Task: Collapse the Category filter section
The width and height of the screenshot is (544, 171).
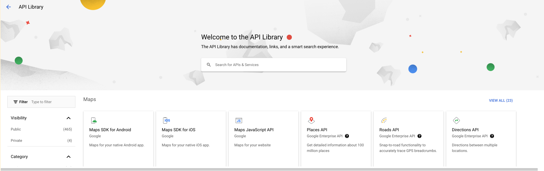Action: pos(68,157)
